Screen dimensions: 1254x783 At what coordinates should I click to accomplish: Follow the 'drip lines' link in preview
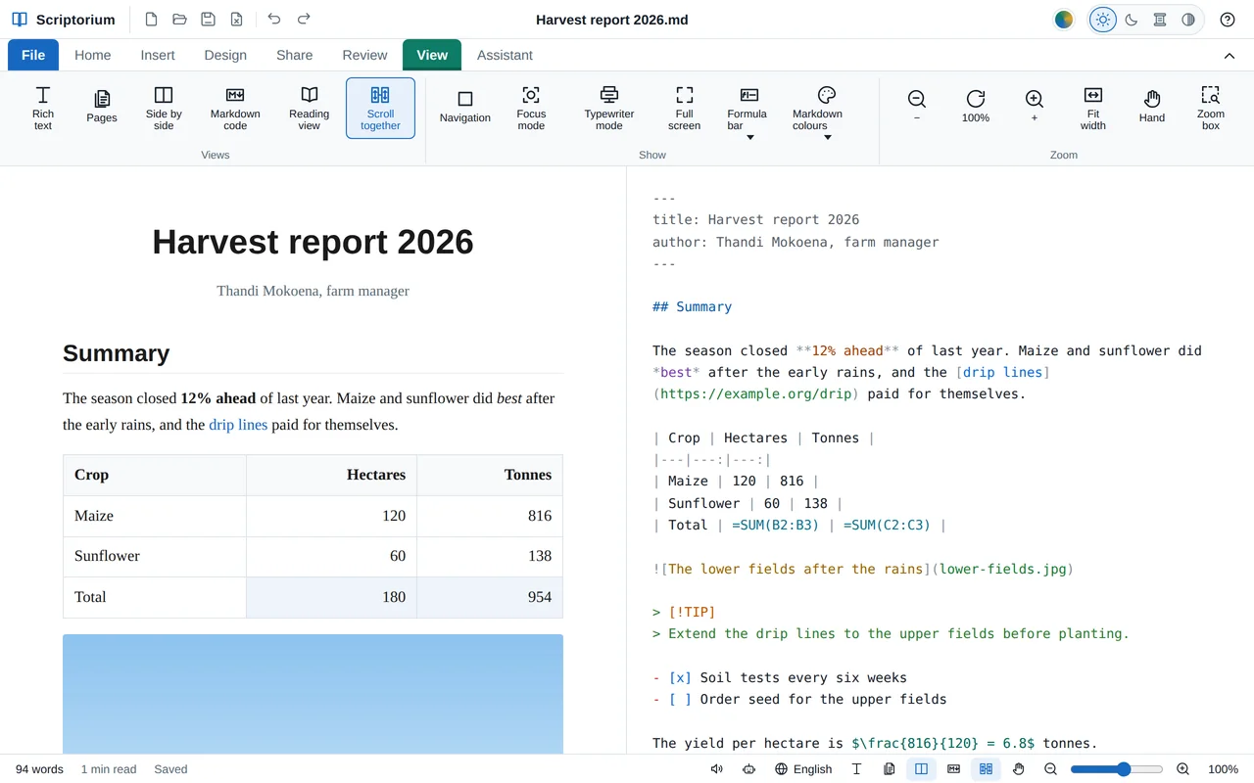pyautogui.click(x=238, y=425)
